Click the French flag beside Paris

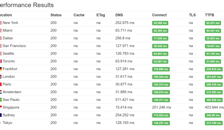(x=1, y=84)
